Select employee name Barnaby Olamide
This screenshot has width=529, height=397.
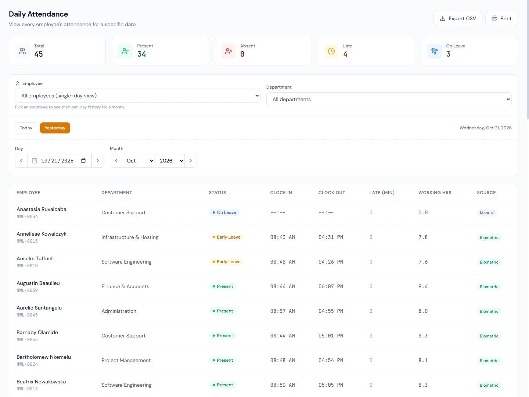click(37, 332)
